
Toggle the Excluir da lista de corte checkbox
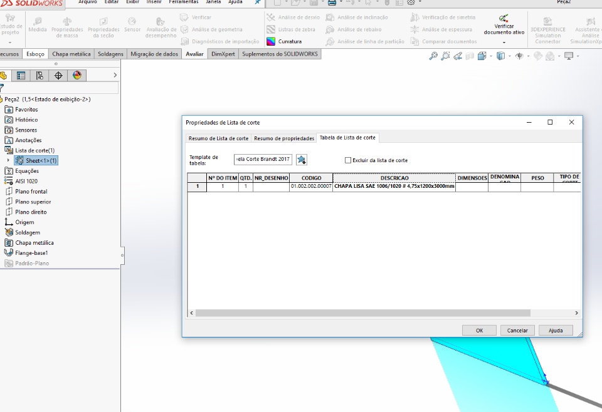[x=348, y=160]
